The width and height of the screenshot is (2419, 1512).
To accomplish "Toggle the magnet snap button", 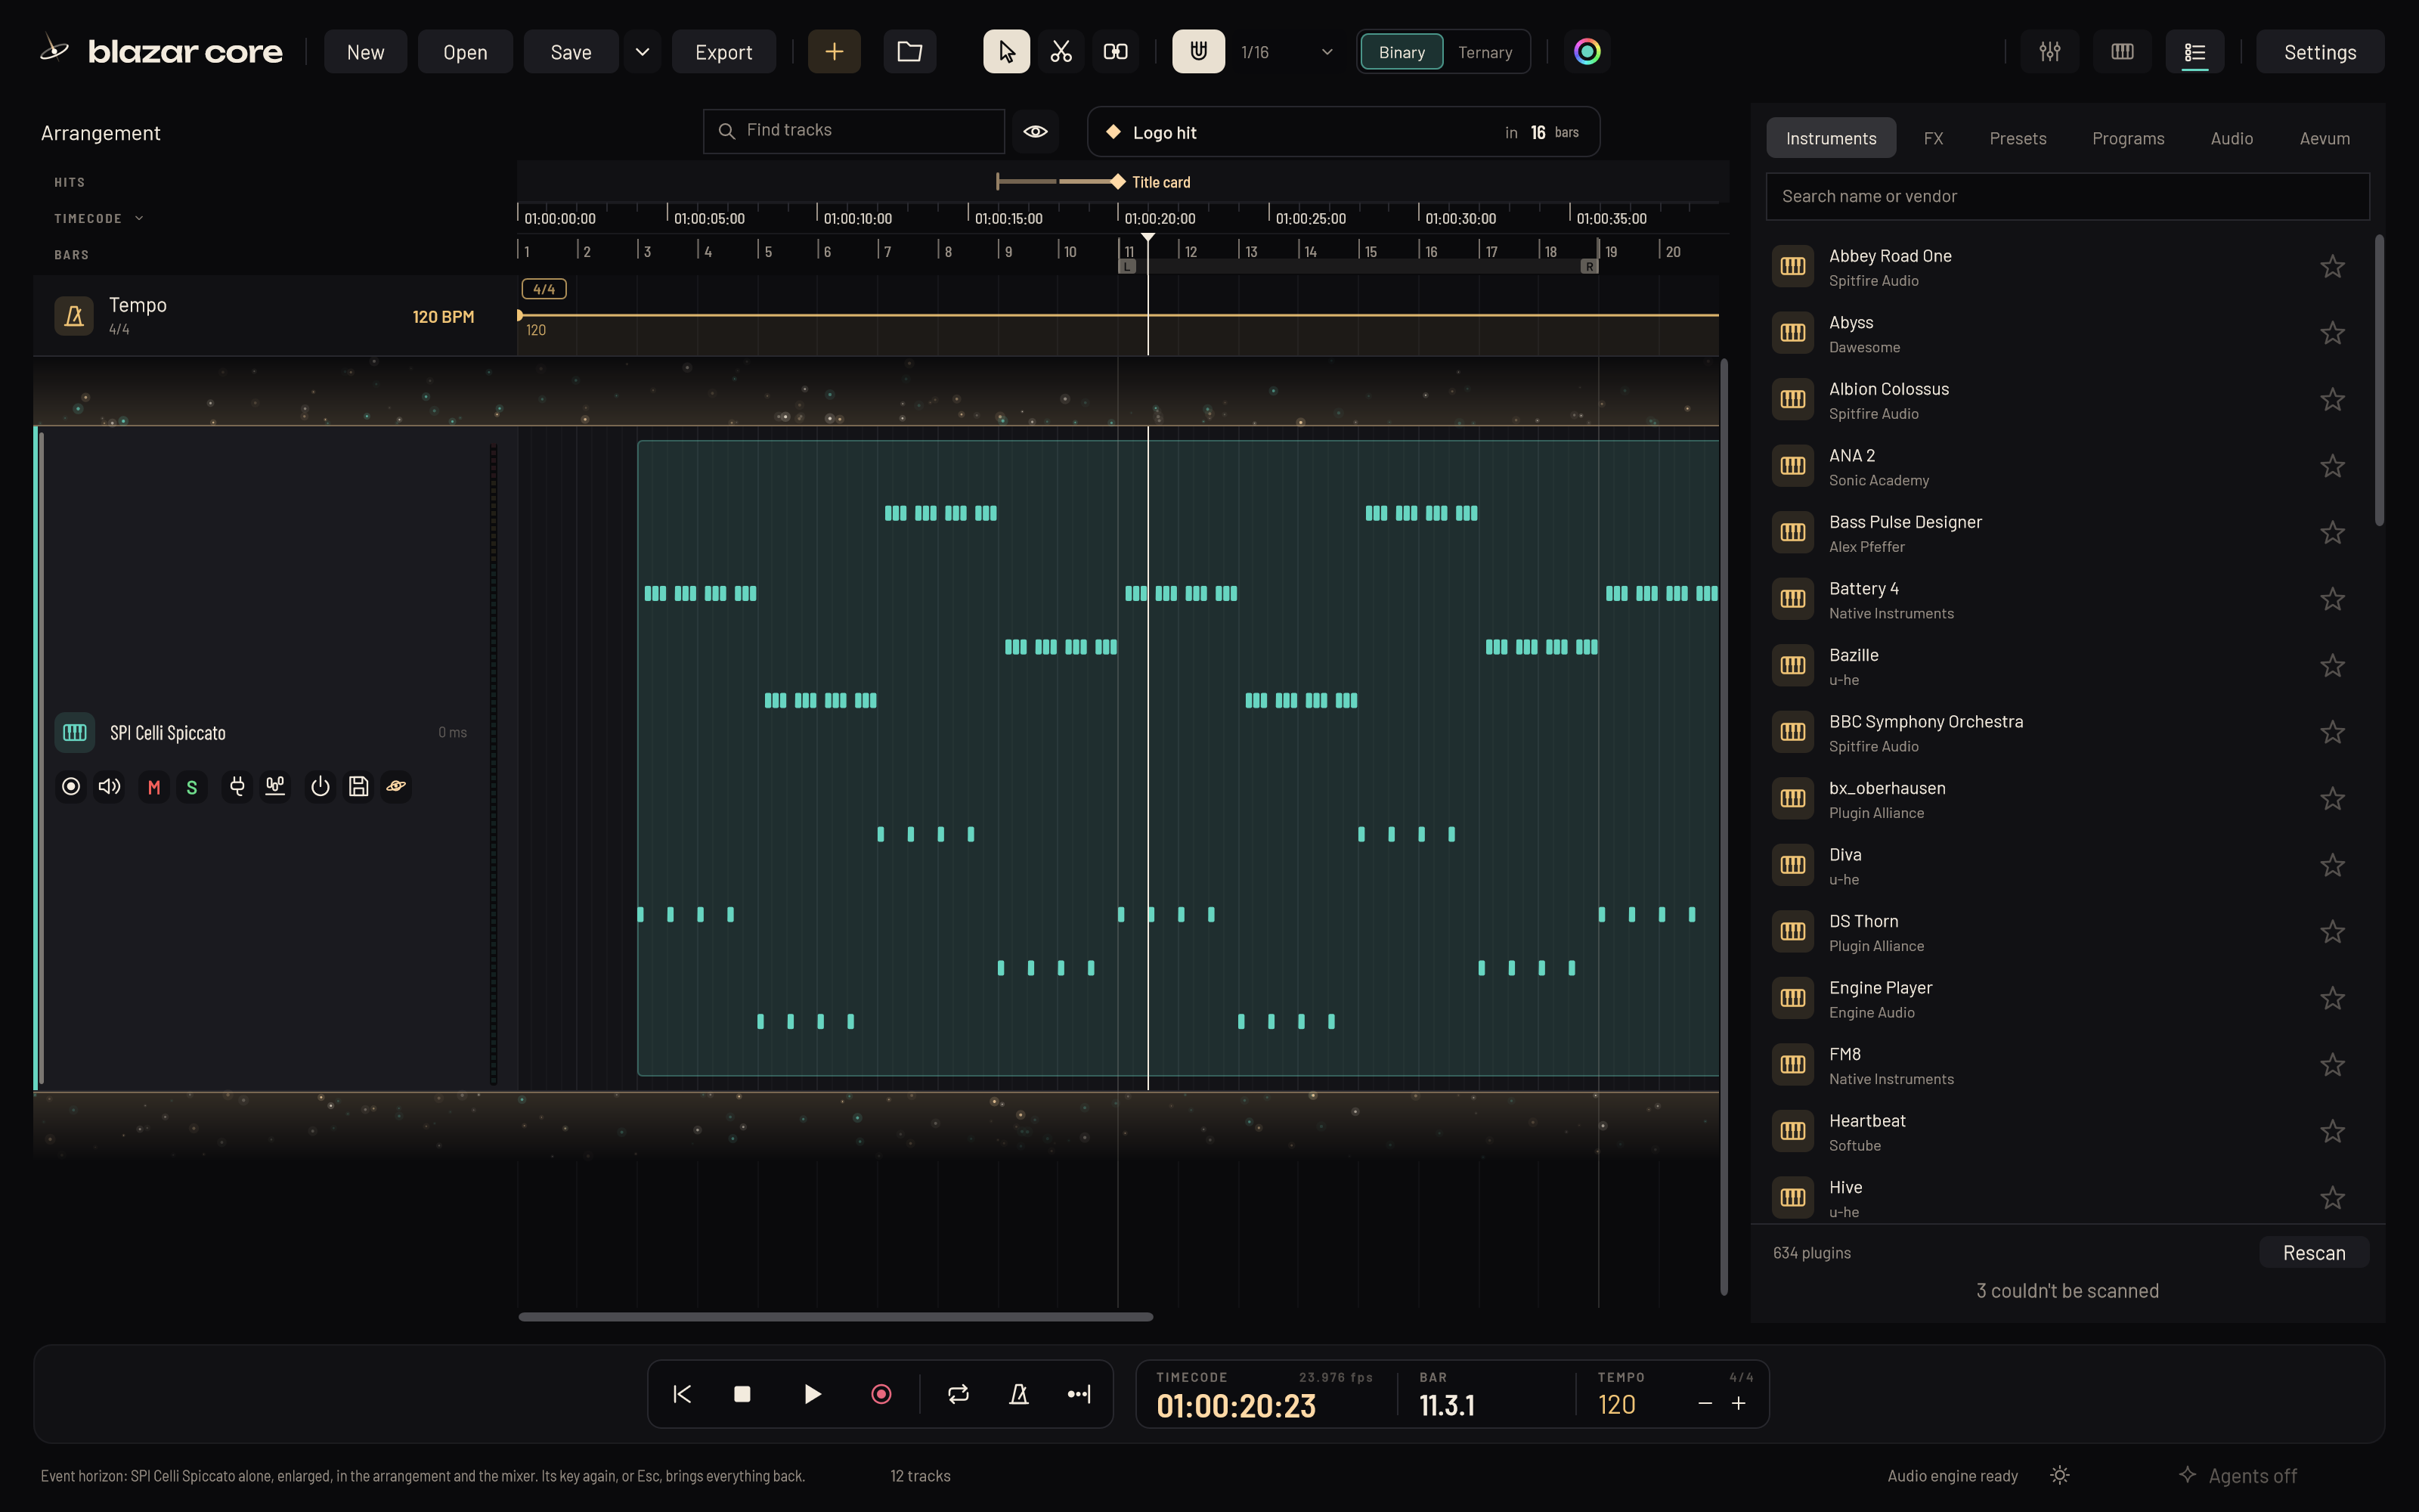I will click(x=1198, y=52).
